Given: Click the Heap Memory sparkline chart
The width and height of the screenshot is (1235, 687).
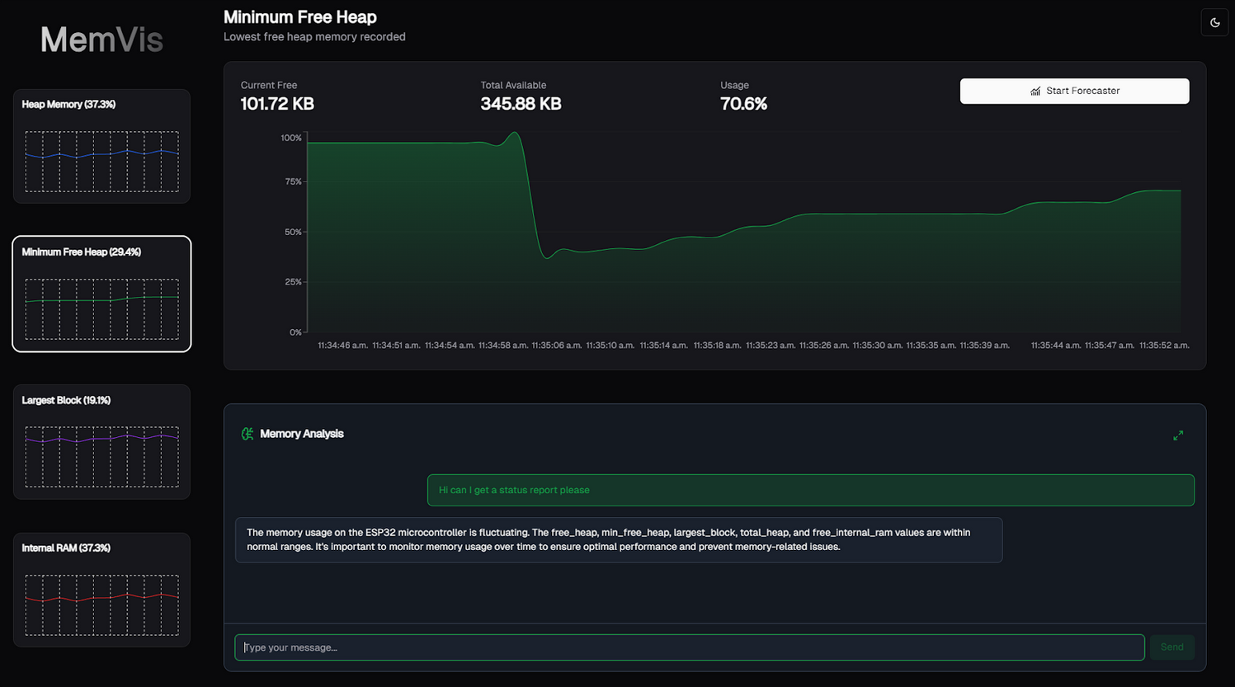Looking at the screenshot, I should 101,162.
